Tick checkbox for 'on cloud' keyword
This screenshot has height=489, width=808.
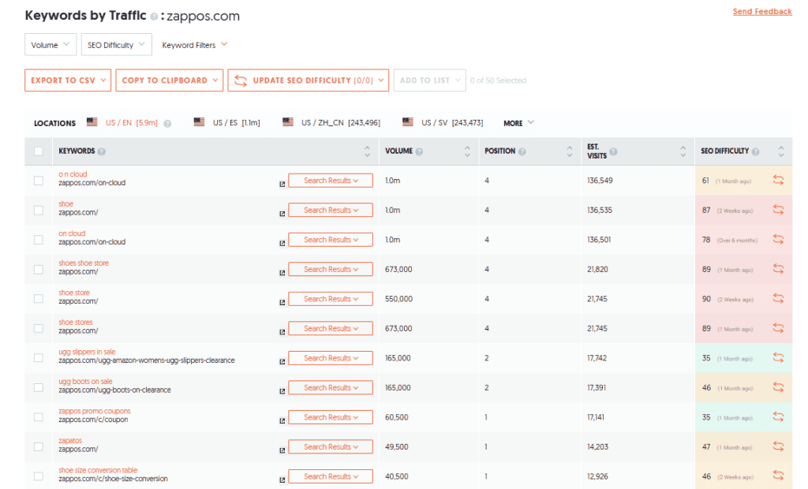point(39,240)
